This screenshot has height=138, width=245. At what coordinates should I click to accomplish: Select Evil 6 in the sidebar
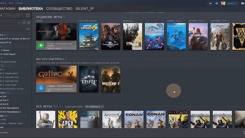click(4, 104)
